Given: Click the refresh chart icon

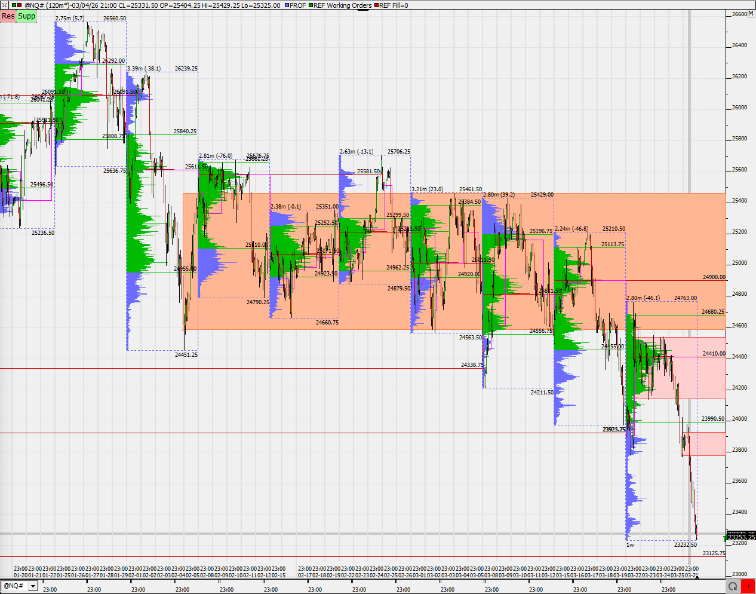Looking at the screenshot, I should point(733,586).
